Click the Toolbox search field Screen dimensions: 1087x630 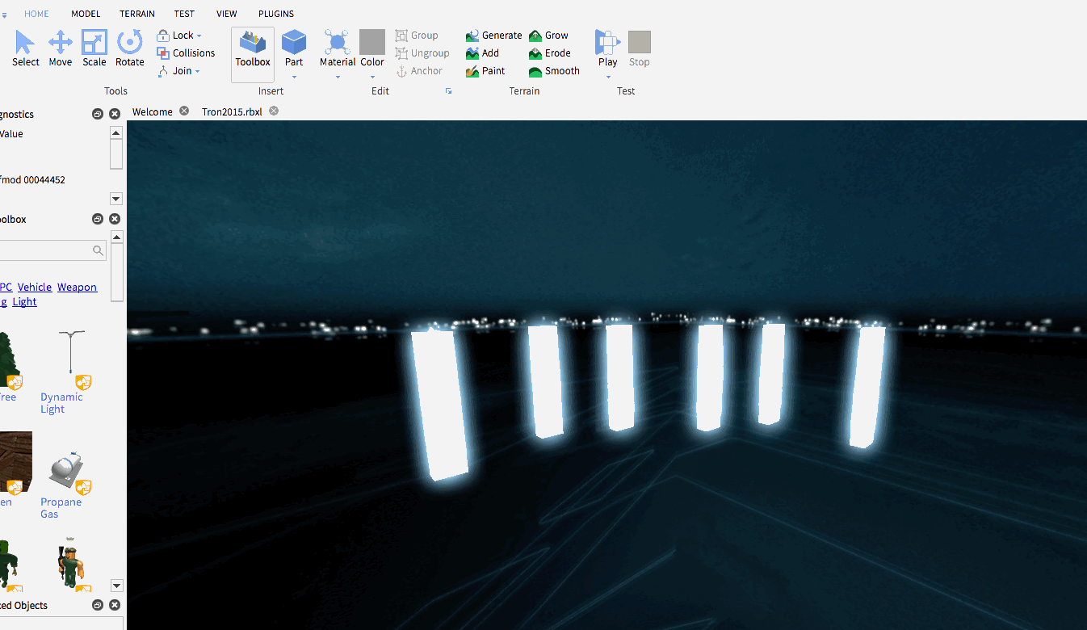pyautogui.click(x=52, y=250)
